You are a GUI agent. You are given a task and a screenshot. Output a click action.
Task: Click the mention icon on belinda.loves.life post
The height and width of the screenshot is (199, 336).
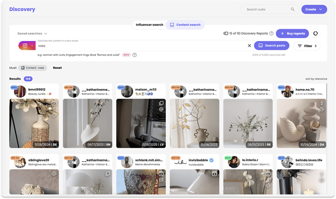[x=322, y=180]
